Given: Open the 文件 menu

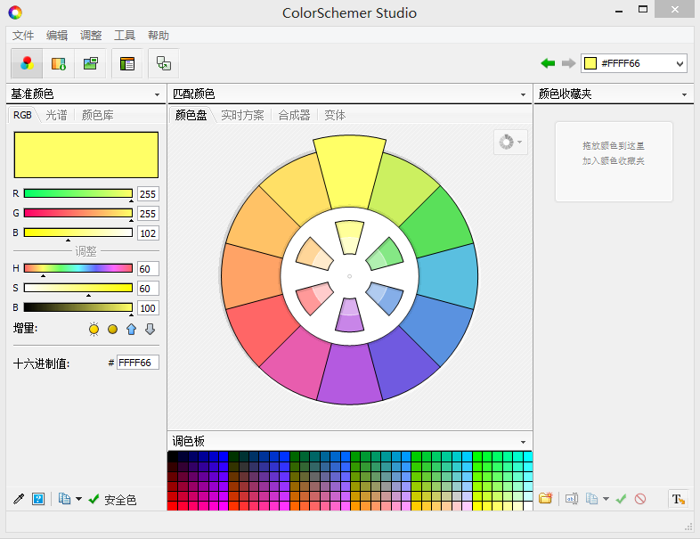Looking at the screenshot, I should (x=23, y=36).
